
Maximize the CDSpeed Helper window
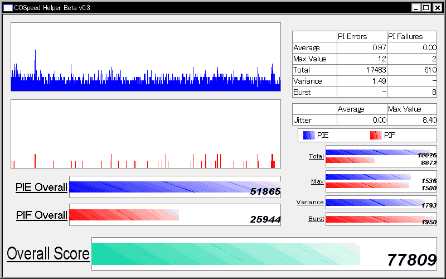coord(426,8)
